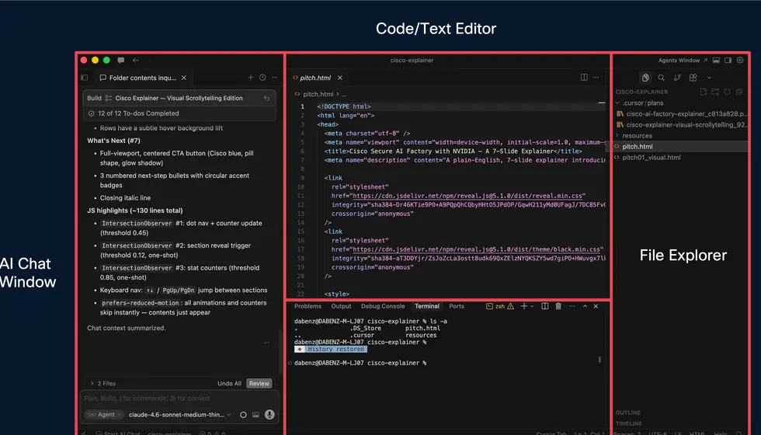Open the Build plan Cisco Explainer
761x435 pixels.
tap(179, 98)
